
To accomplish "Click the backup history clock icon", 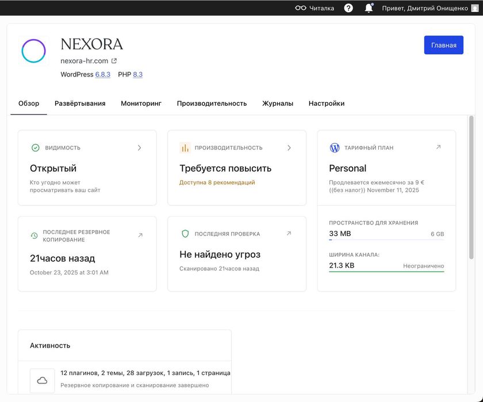I will (x=34, y=235).
